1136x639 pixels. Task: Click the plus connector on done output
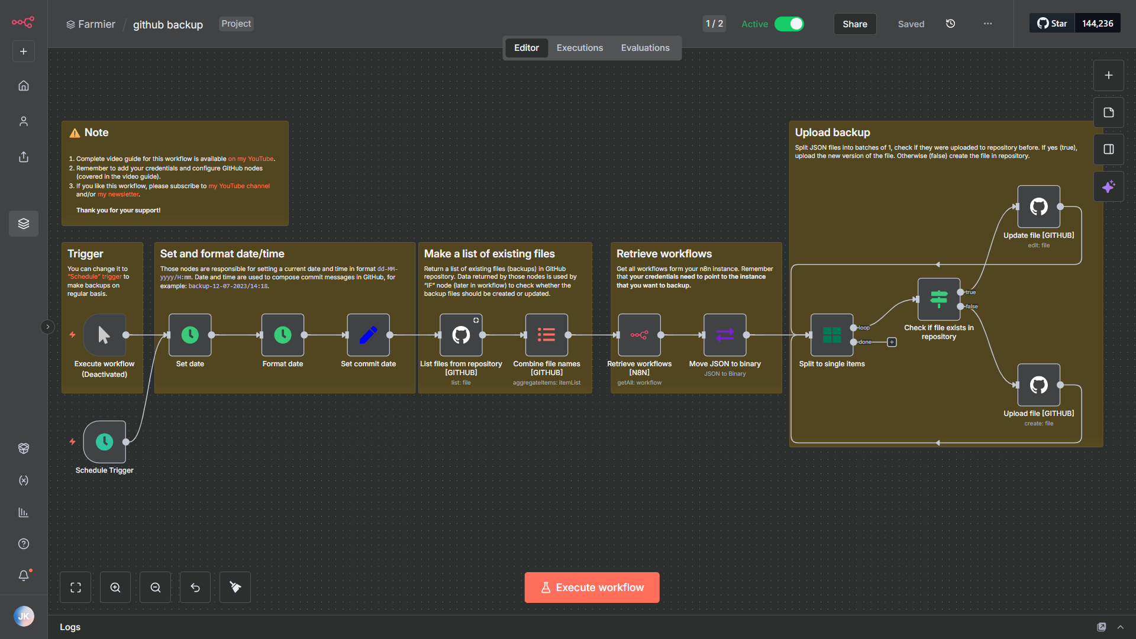[x=892, y=342]
